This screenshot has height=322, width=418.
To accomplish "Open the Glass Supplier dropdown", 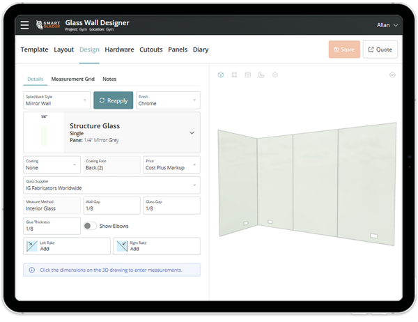I will (x=111, y=185).
